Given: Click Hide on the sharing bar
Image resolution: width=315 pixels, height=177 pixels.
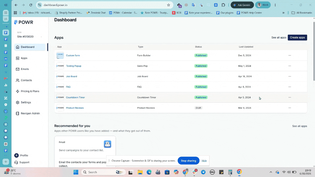Looking at the screenshot, I should coord(204,161).
